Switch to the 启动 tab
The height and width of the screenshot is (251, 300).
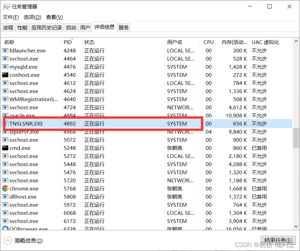(71, 27)
